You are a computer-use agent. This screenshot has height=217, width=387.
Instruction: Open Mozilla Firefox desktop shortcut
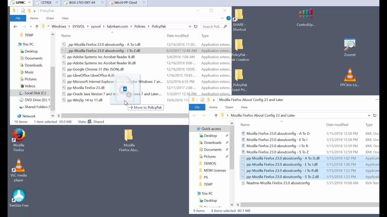pos(18,140)
